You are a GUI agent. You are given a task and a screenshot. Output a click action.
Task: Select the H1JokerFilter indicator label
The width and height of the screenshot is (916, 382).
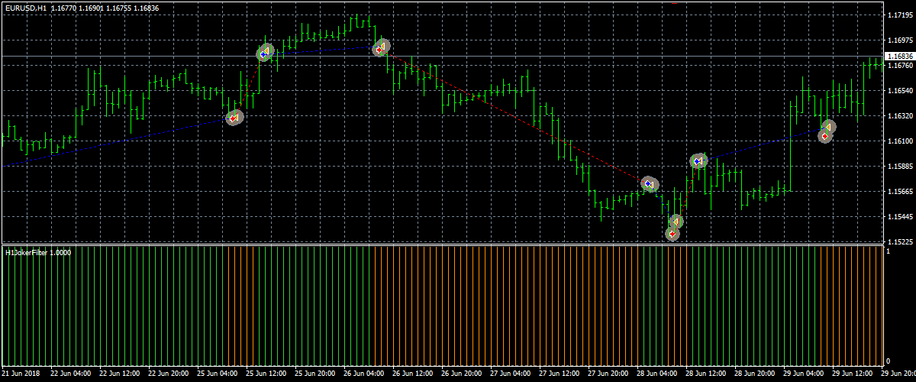[38, 252]
